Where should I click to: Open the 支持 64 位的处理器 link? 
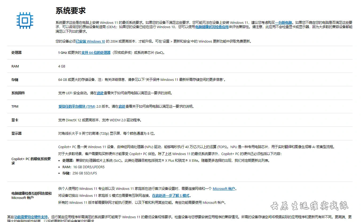[x=96, y=52]
